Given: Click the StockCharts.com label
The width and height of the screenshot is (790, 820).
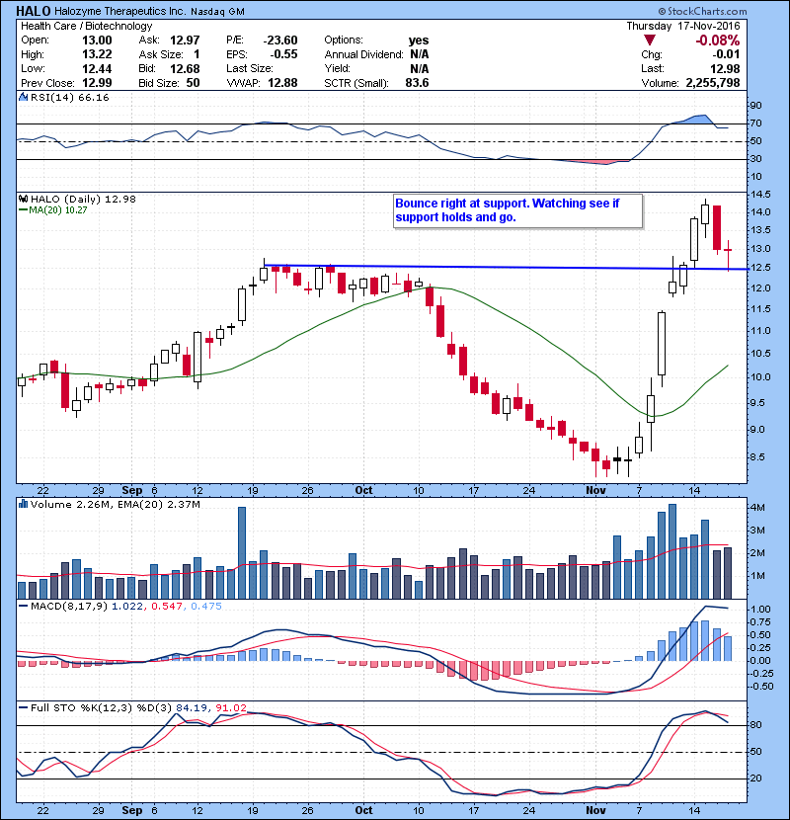Looking at the screenshot, I should [702, 11].
